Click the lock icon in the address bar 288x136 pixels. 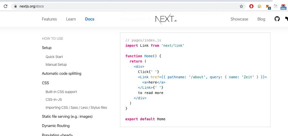pyautogui.click(x=16, y=6)
